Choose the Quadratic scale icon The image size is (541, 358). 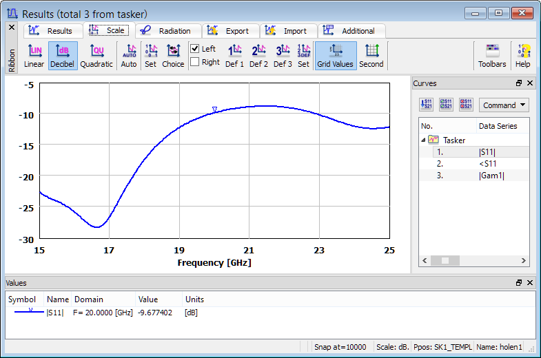tap(96, 56)
